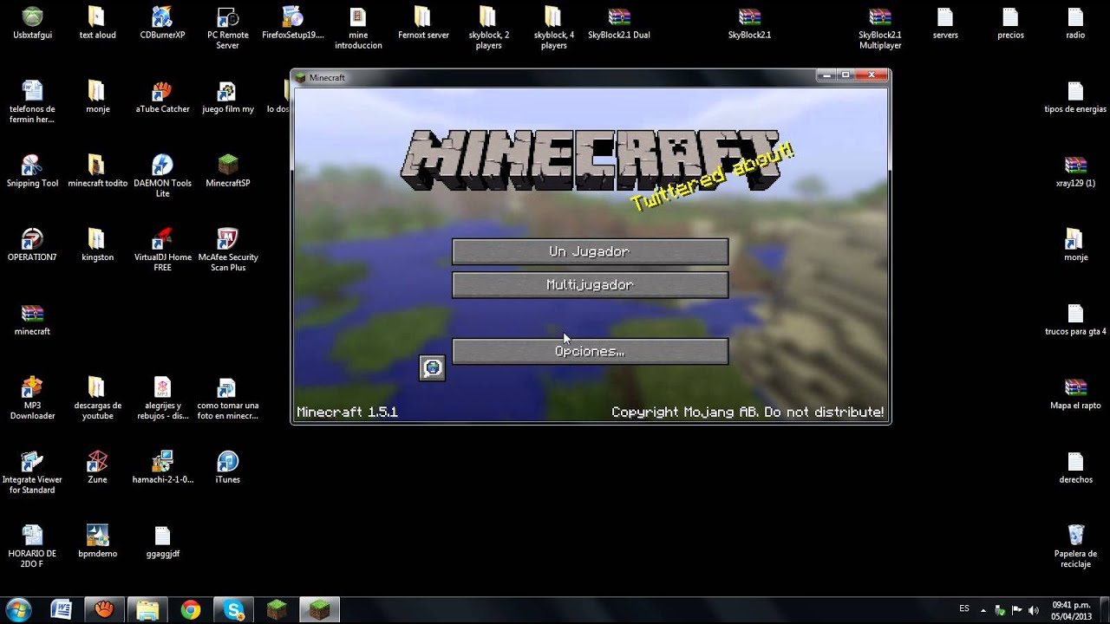
Task: Click the Safely Remove Hardware tray icon
Action: tap(1000, 610)
